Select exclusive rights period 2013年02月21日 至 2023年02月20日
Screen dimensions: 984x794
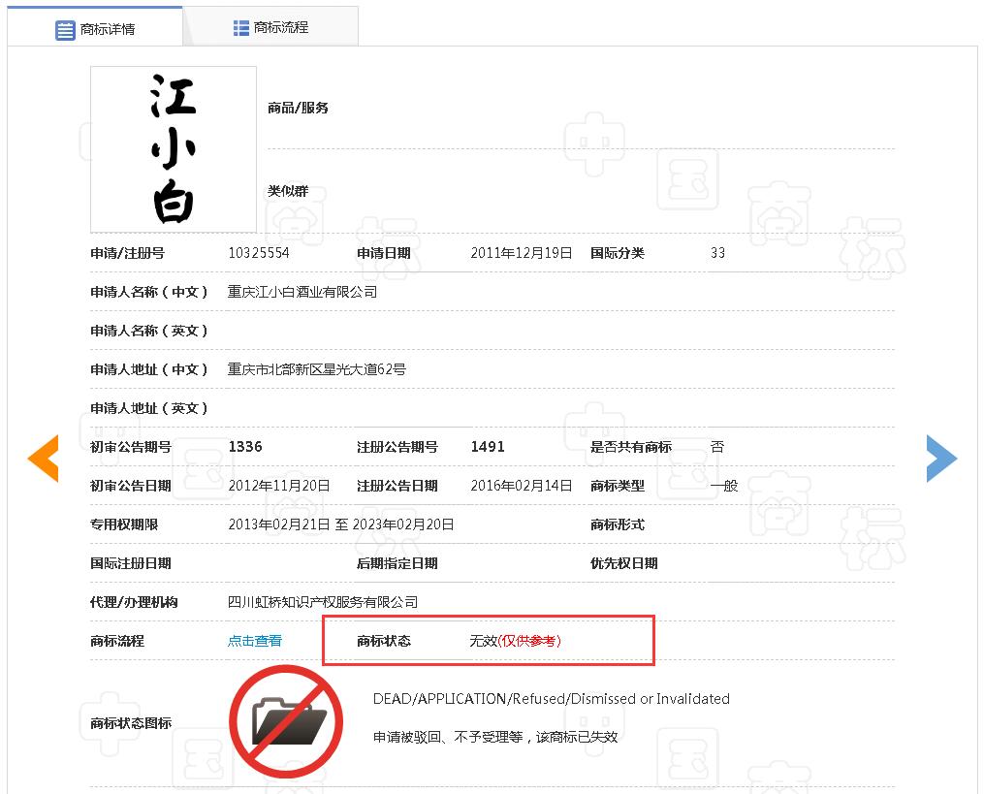tap(340, 524)
